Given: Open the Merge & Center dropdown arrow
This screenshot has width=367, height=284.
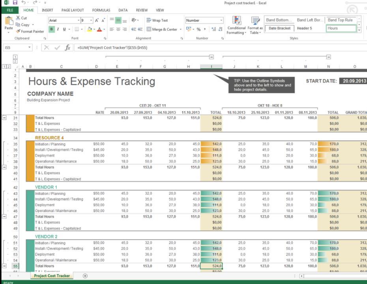Looking at the screenshot, I should pos(181,29).
